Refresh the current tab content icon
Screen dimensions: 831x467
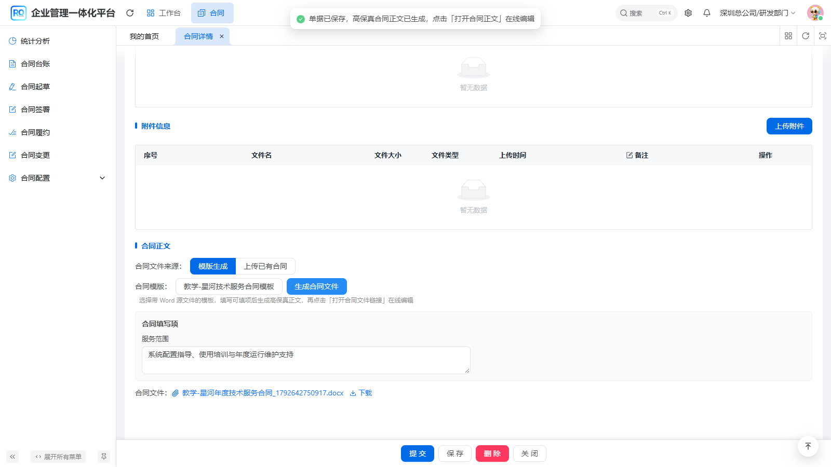[x=806, y=36]
